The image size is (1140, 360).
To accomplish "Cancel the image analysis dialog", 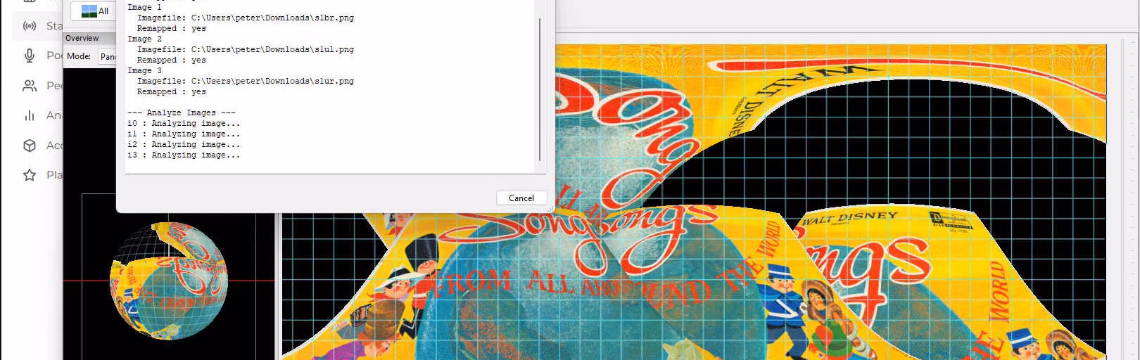I will click(521, 198).
